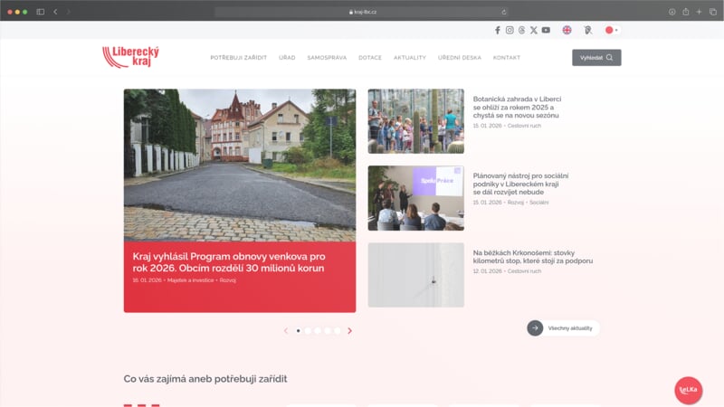
Task: Open the YouTube channel icon
Action: pyautogui.click(x=546, y=30)
